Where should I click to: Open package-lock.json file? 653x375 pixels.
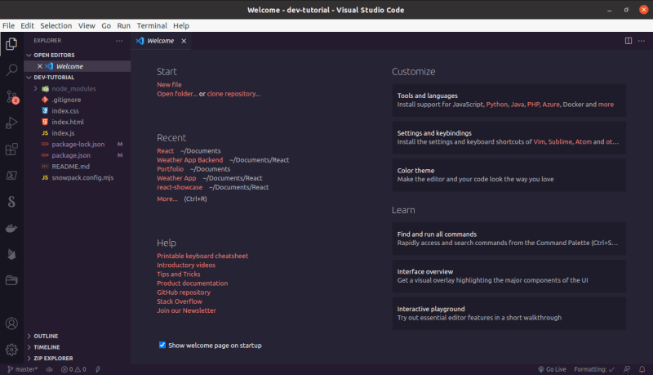coord(77,144)
